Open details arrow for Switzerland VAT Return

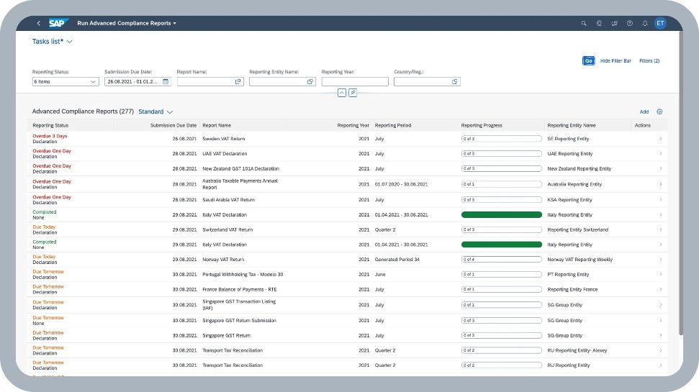pyautogui.click(x=661, y=230)
